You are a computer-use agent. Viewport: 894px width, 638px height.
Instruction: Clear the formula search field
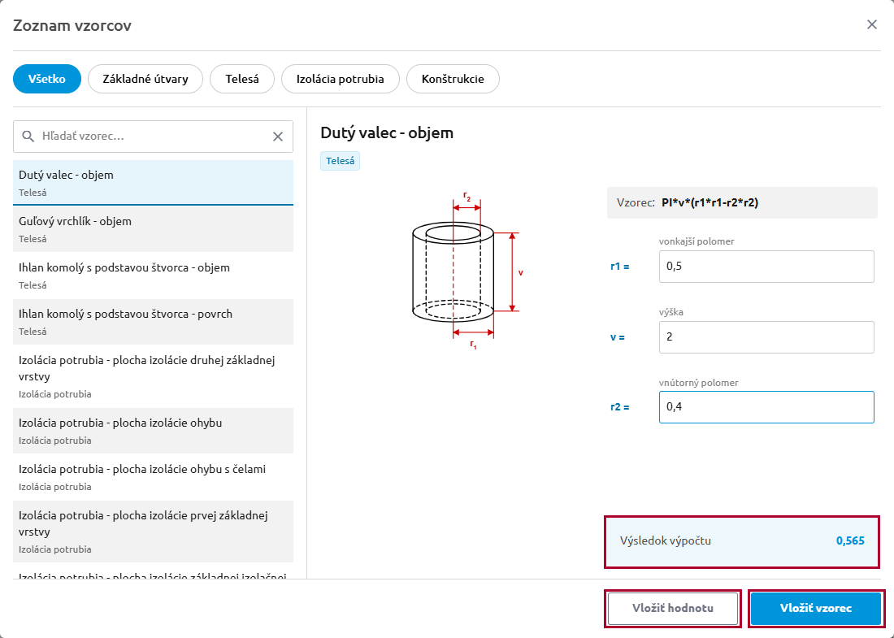tap(278, 137)
